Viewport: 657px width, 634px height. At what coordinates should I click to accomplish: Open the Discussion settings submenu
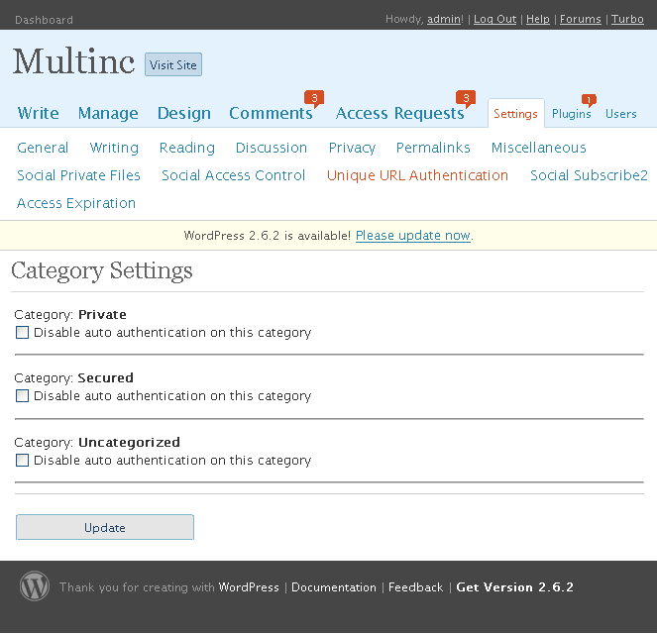point(272,148)
